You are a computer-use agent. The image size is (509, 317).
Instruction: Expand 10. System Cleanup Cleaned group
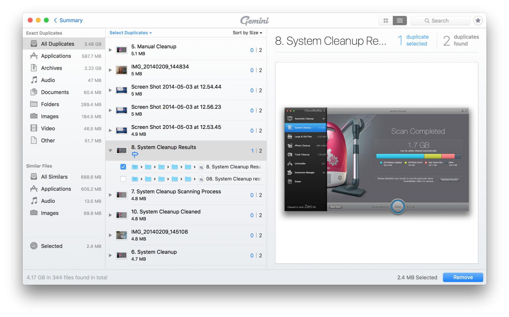click(x=110, y=215)
